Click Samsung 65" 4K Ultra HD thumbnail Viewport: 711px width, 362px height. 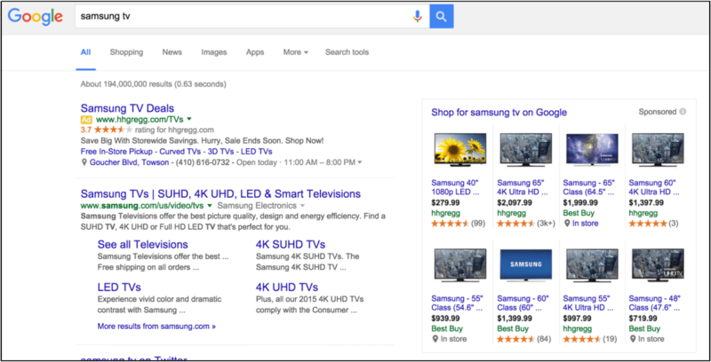tap(526, 150)
